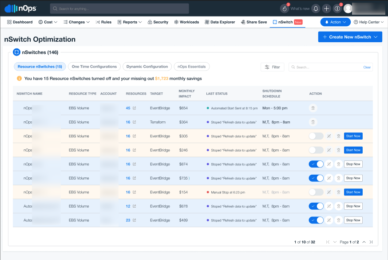
Task: Go to the last page of results
Action: pyautogui.click(x=371, y=242)
